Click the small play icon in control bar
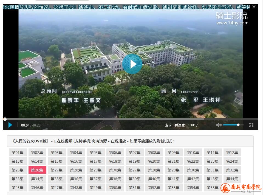The height and width of the screenshot is (195, 263). (x=10, y=125)
